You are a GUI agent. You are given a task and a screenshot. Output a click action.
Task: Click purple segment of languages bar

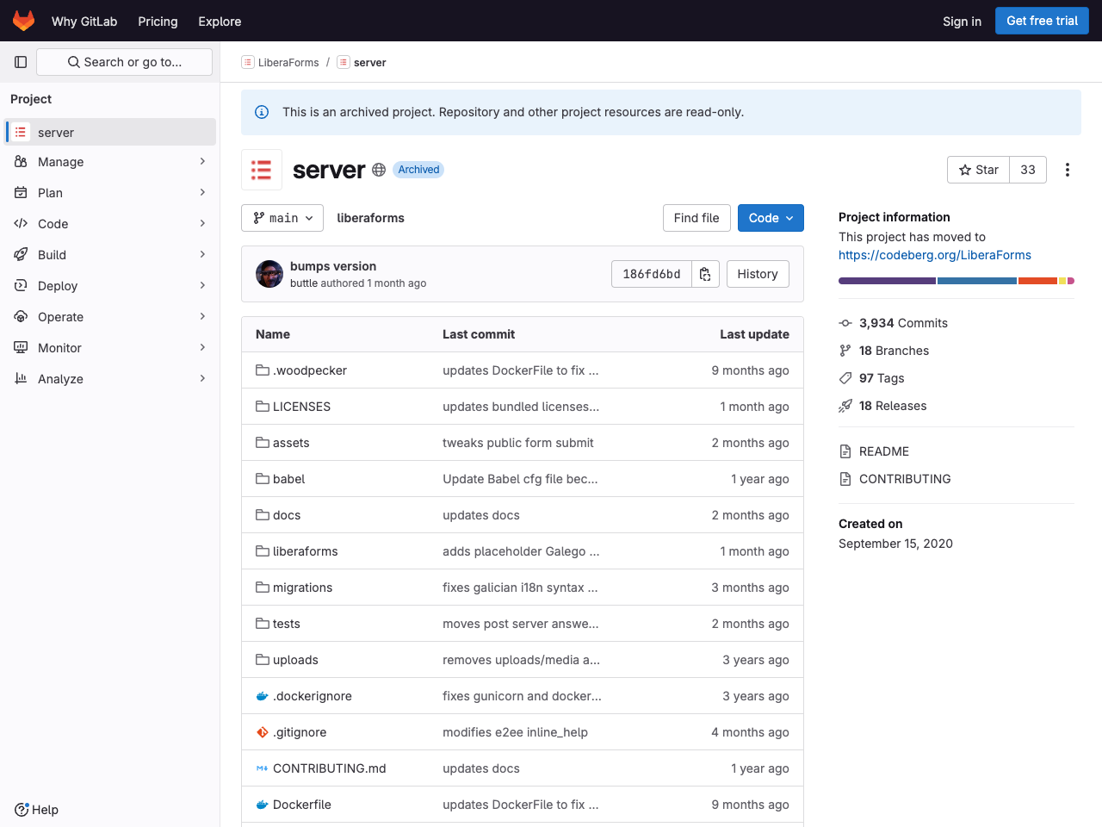pos(887,281)
